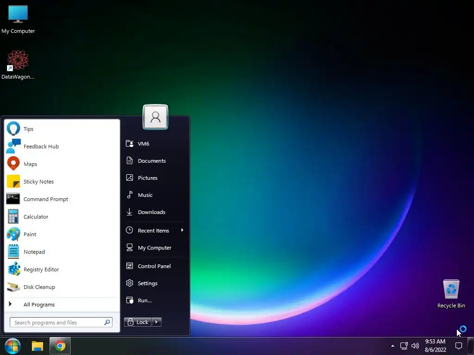Open File Explorer from the taskbar
474x355 pixels.
[37, 346]
